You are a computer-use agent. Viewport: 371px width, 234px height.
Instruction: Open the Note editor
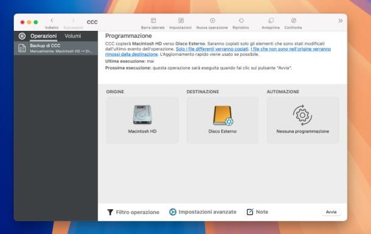pyautogui.click(x=257, y=212)
